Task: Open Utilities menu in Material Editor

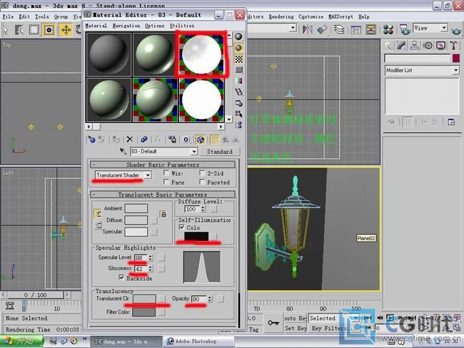Action: coord(182,26)
